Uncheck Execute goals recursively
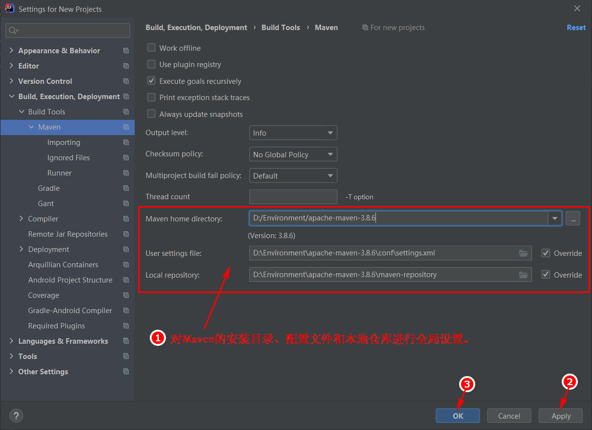This screenshot has width=592, height=430. point(151,81)
